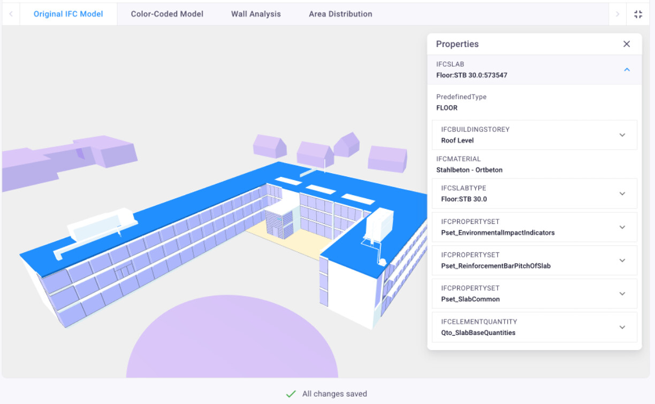Collapse the IFCSLAB header chevron
Screen dimensions: 655x404
coord(627,69)
